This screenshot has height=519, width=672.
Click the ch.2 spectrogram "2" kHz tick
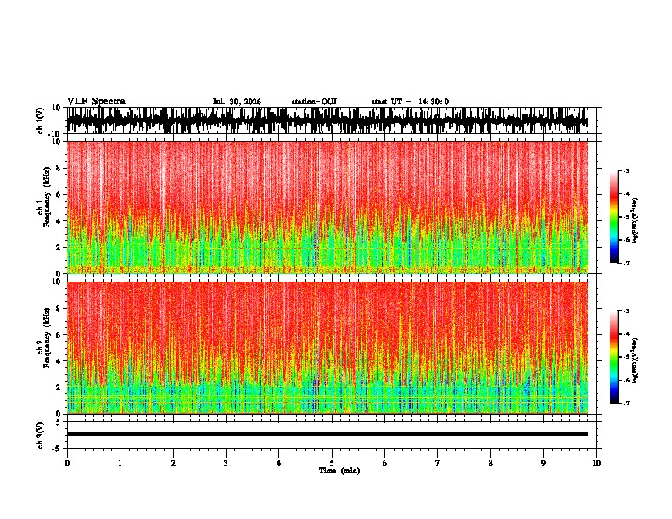pyautogui.click(x=59, y=388)
